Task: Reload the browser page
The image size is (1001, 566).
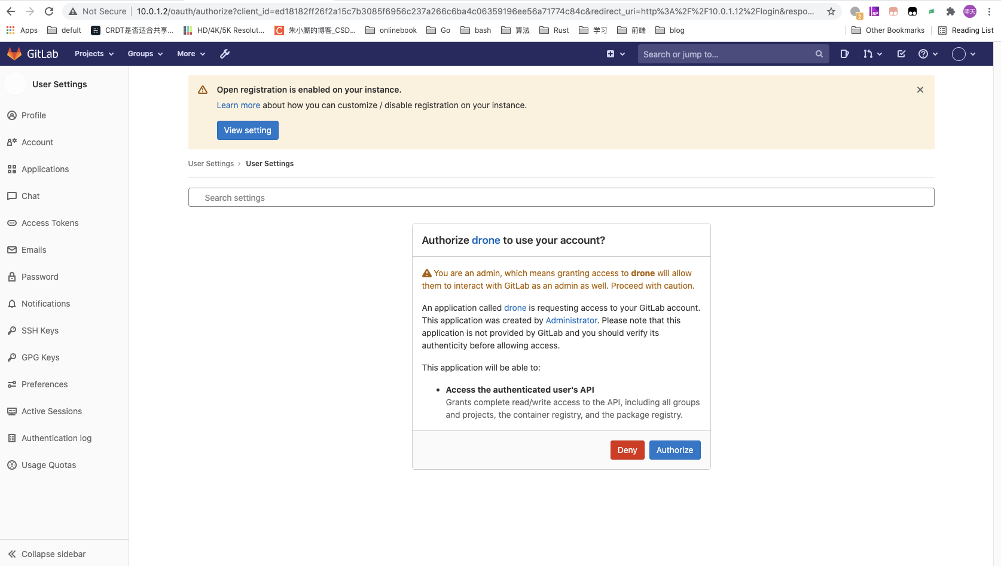Action: click(x=49, y=11)
